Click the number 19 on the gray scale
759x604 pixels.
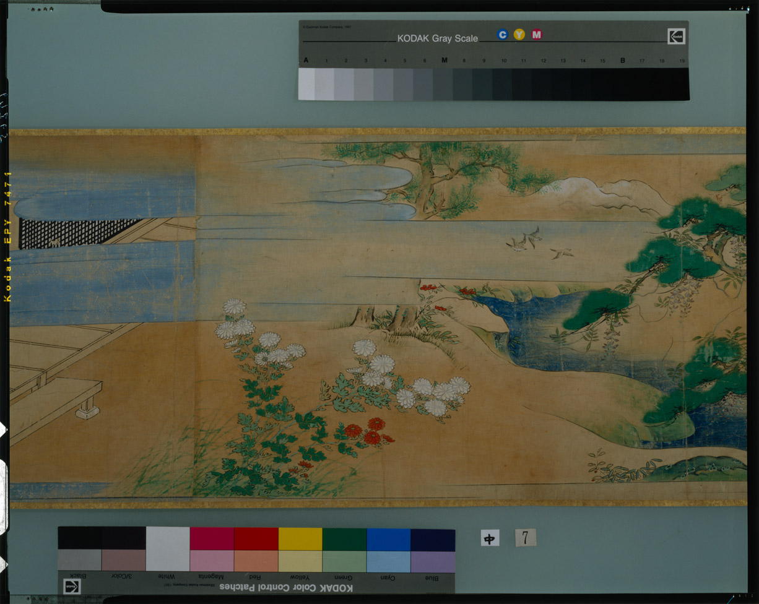(x=682, y=61)
